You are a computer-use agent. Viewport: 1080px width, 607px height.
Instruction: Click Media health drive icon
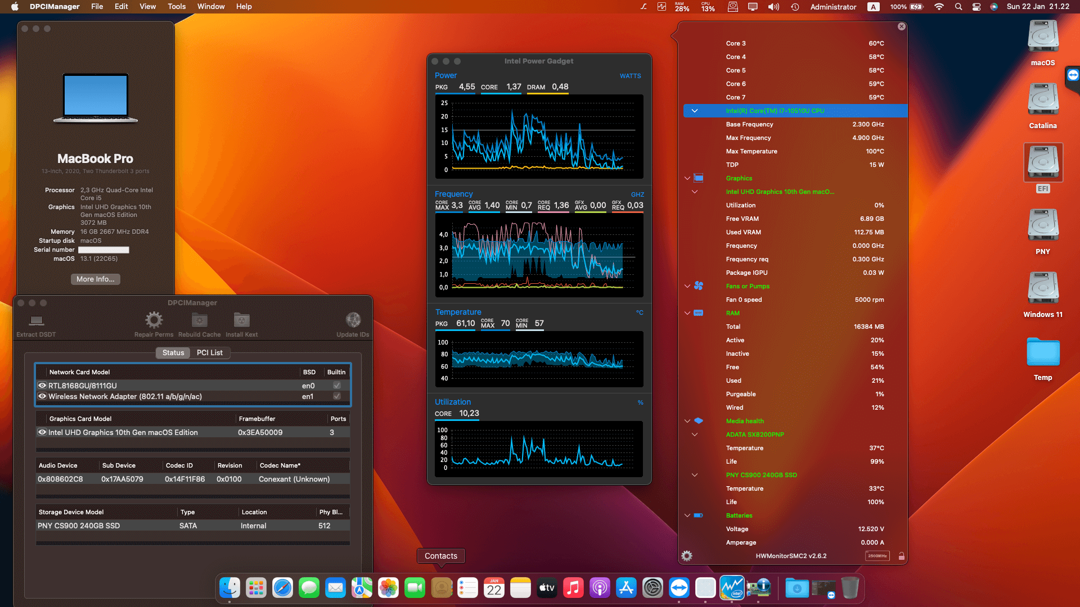tap(699, 421)
